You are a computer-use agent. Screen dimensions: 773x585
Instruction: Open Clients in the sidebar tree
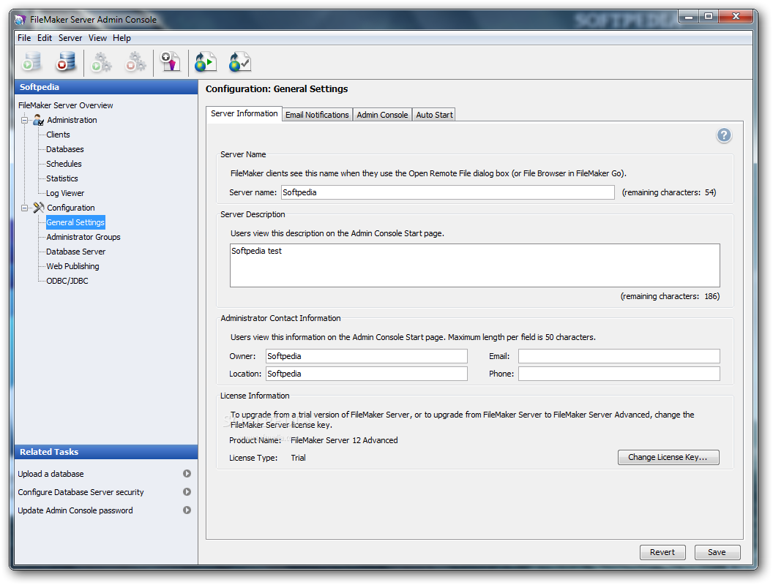pyautogui.click(x=58, y=135)
